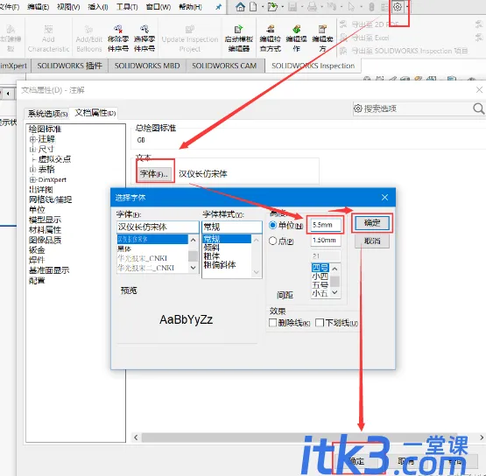Enable the 下划线 checkbox
The height and width of the screenshot is (476, 486).
(320, 323)
